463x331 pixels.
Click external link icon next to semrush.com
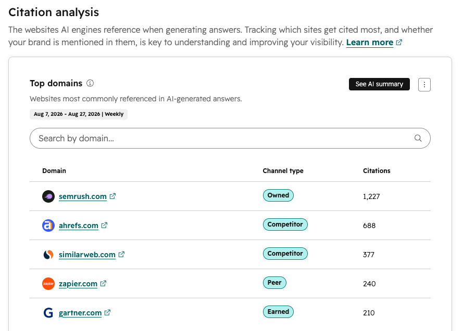pos(112,196)
